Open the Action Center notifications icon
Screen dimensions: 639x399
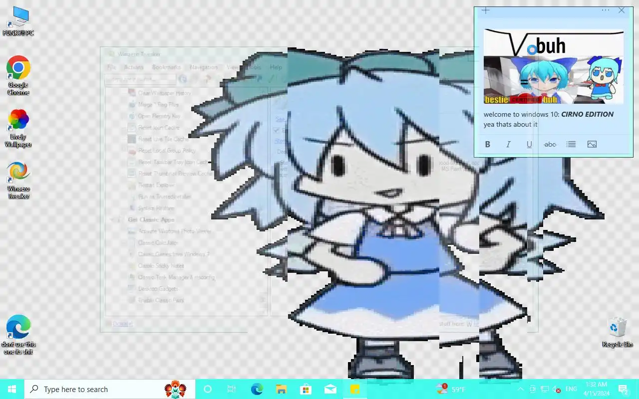click(x=623, y=389)
